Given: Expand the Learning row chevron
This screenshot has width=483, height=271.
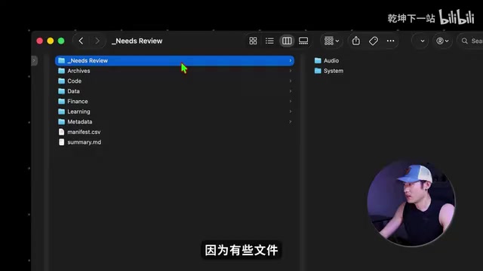Looking at the screenshot, I should coord(290,111).
